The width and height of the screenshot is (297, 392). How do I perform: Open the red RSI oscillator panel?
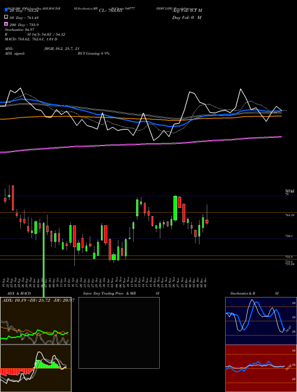[x=261, y=368]
